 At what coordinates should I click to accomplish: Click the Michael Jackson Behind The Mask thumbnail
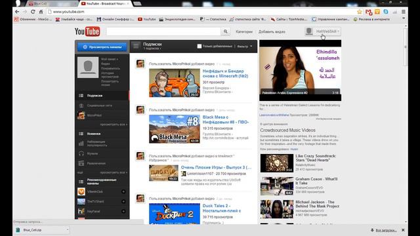coord(277,209)
